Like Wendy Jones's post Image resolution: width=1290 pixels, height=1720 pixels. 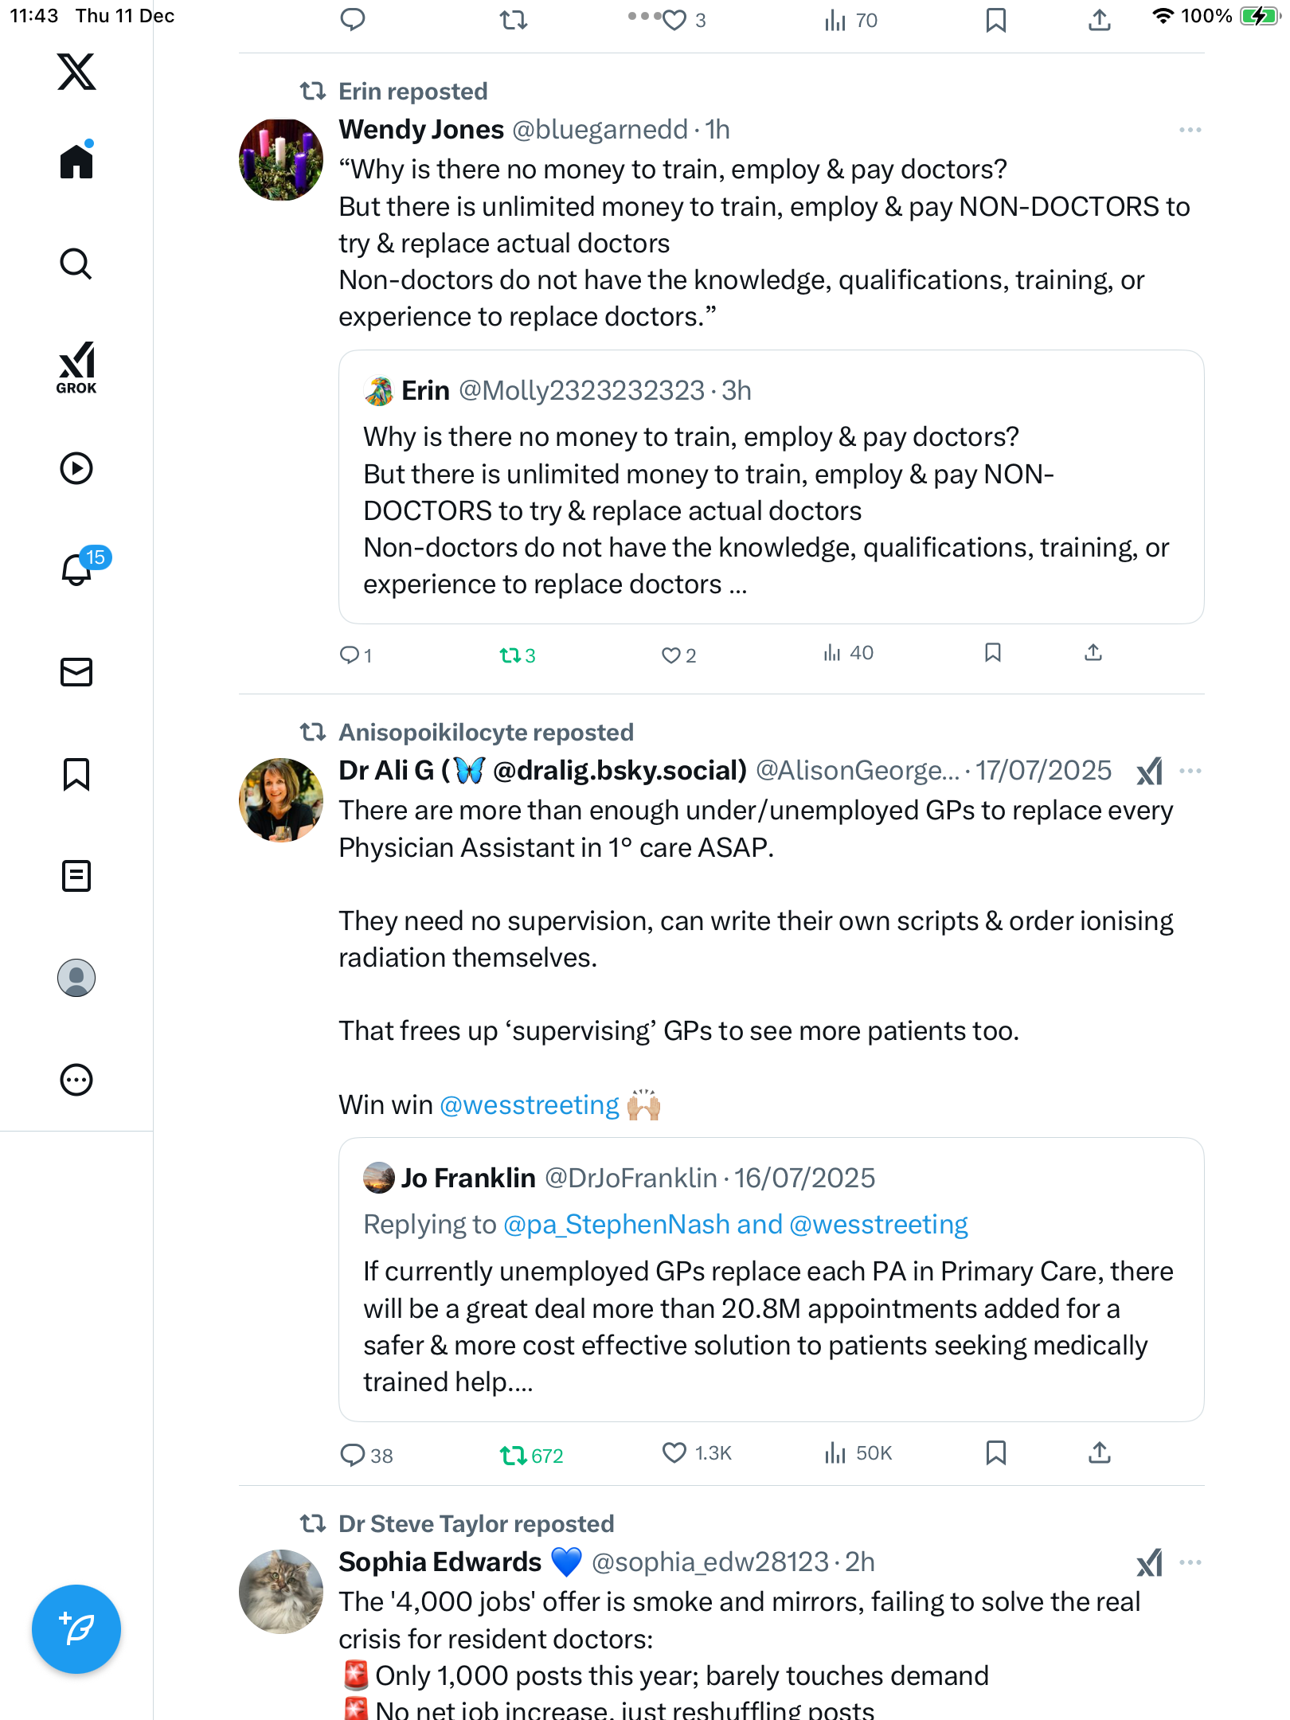click(672, 655)
